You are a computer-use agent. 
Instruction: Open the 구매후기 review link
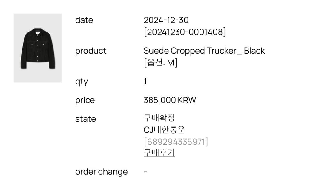[159, 153]
